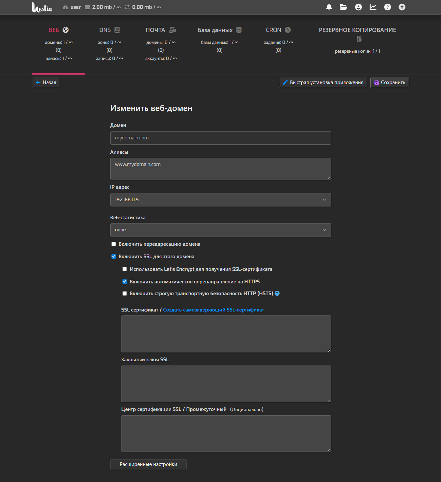
Task: Click the SSL сертификат text area
Action: [x=226, y=334]
